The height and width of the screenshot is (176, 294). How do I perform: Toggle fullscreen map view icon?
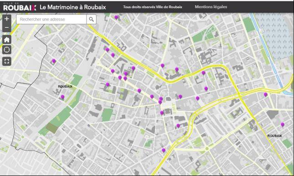[7, 61]
